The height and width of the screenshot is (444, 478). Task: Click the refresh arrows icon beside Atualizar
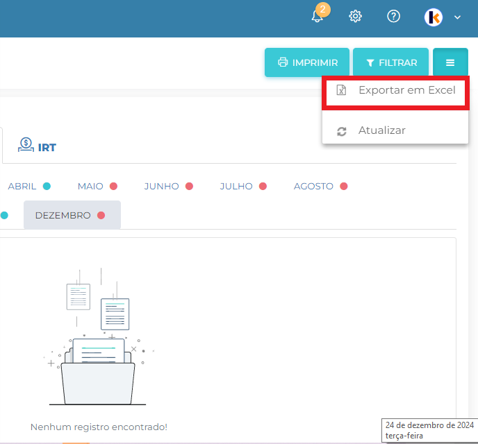point(342,131)
